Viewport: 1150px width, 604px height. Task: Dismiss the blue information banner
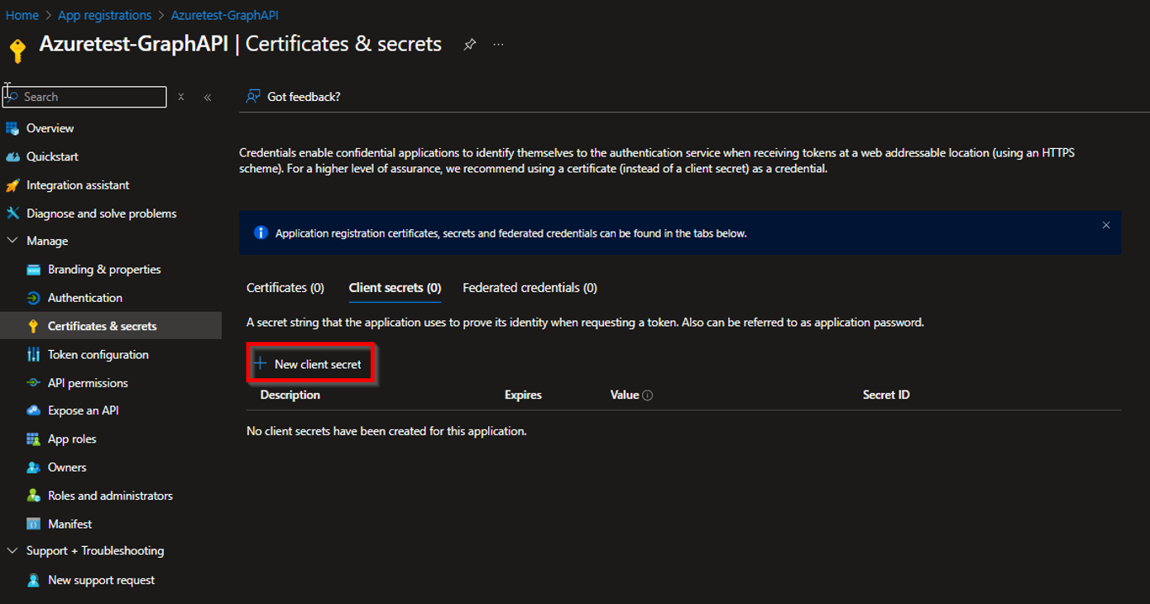[x=1106, y=225]
